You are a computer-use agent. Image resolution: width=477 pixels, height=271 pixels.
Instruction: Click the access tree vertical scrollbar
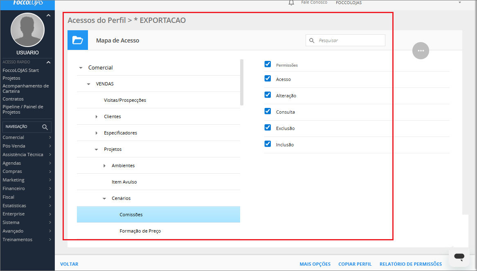click(242, 82)
